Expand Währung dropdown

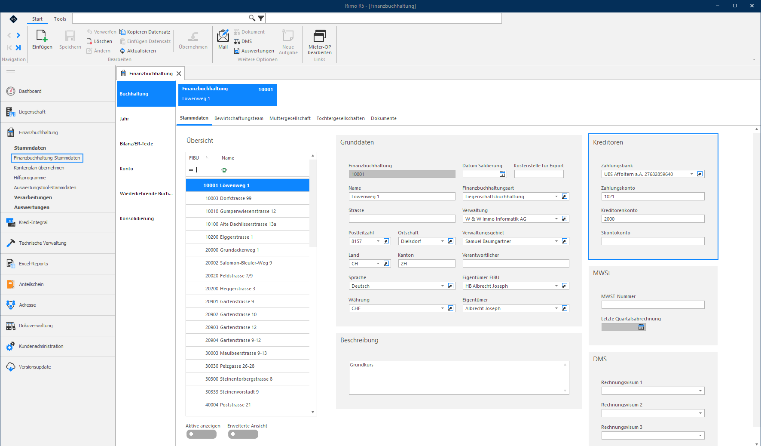point(443,308)
